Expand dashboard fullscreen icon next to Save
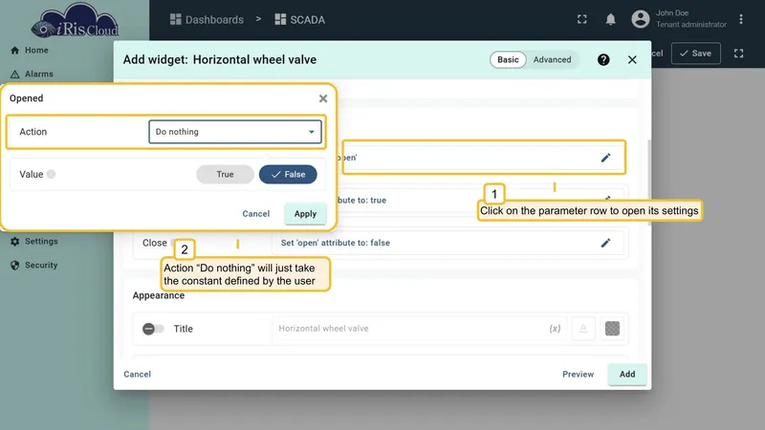This screenshot has height=430, width=765. pos(738,54)
